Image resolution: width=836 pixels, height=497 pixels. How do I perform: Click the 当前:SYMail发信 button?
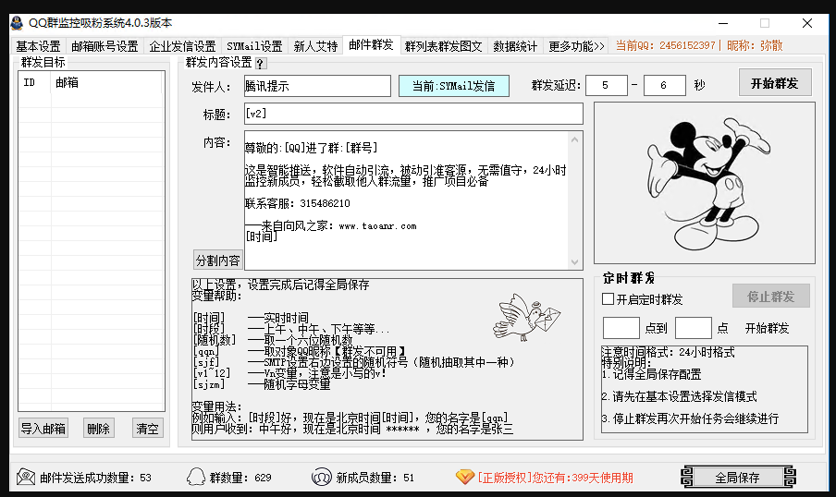pyautogui.click(x=454, y=86)
